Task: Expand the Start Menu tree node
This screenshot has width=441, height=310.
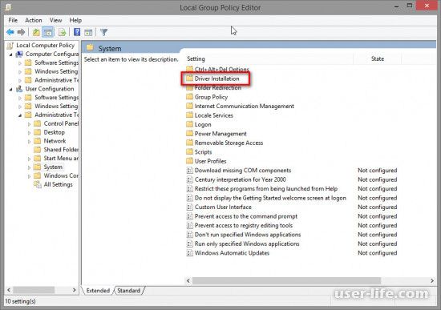Action: click(x=29, y=159)
